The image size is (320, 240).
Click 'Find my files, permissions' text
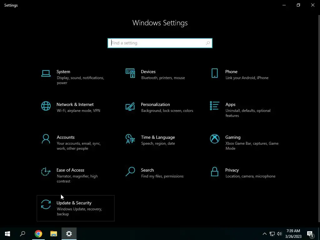162,176
